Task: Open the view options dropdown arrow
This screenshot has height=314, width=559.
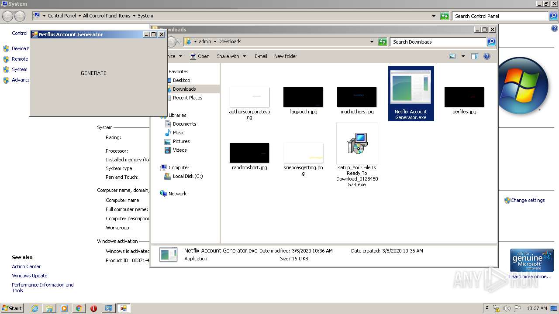Action: click(463, 56)
